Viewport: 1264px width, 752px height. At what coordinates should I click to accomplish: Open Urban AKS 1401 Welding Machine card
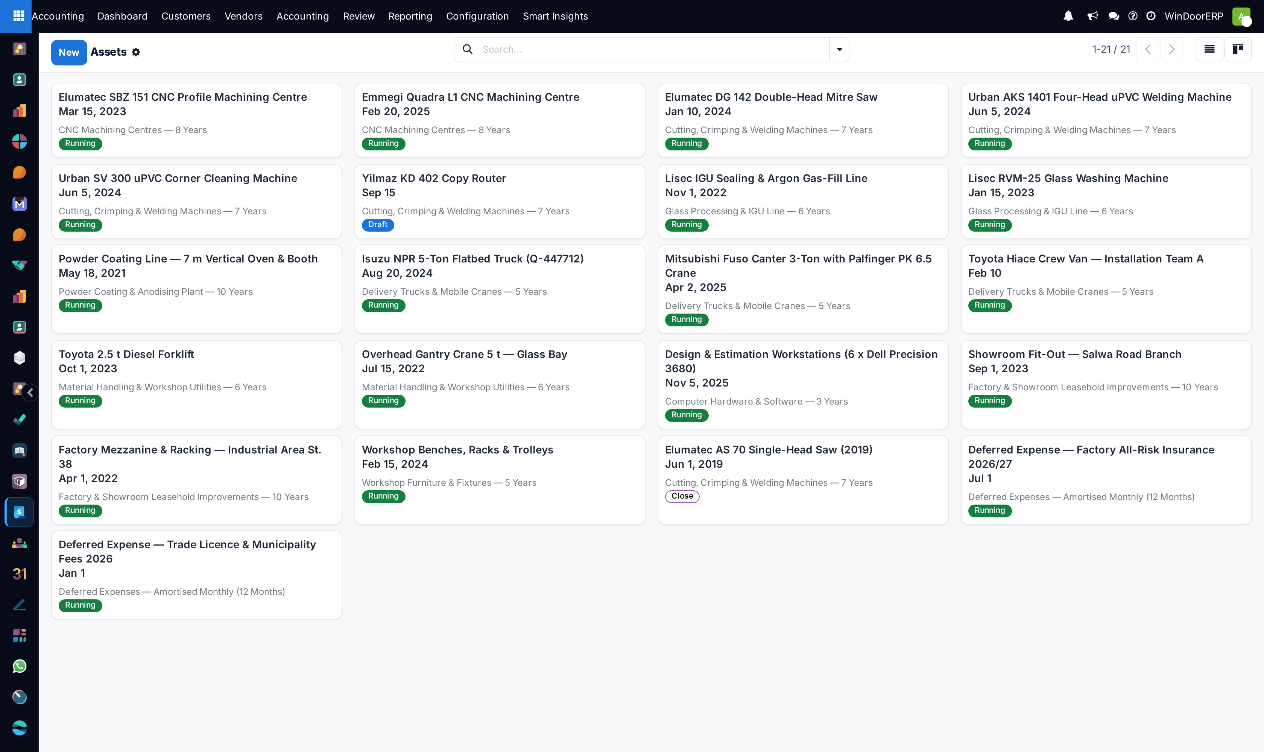click(x=1106, y=120)
